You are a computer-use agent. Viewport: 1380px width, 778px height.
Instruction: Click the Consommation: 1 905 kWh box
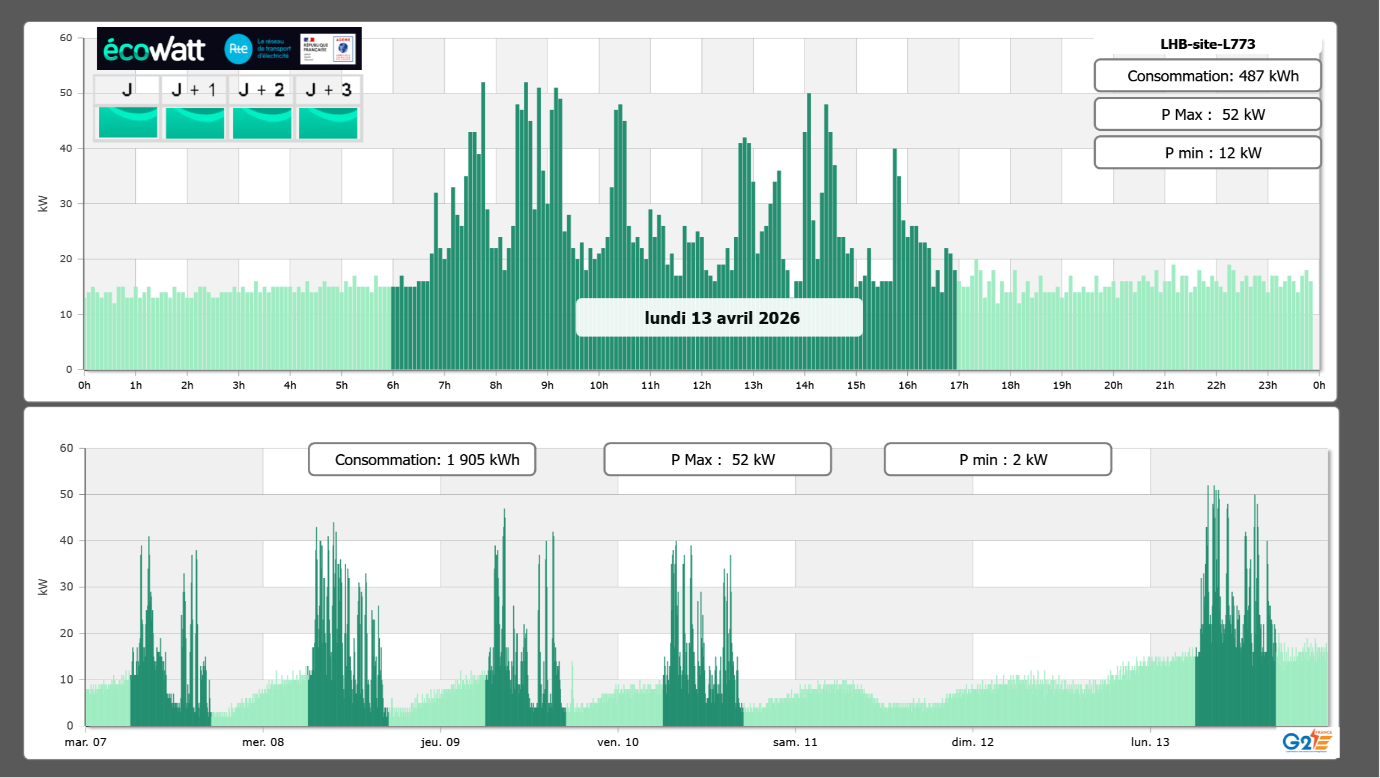pyautogui.click(x=422, y=460)
